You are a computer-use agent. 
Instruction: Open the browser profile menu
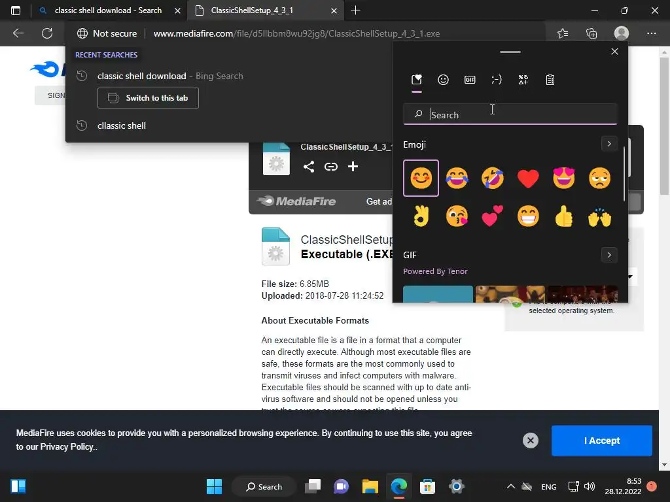pos(622,33)
